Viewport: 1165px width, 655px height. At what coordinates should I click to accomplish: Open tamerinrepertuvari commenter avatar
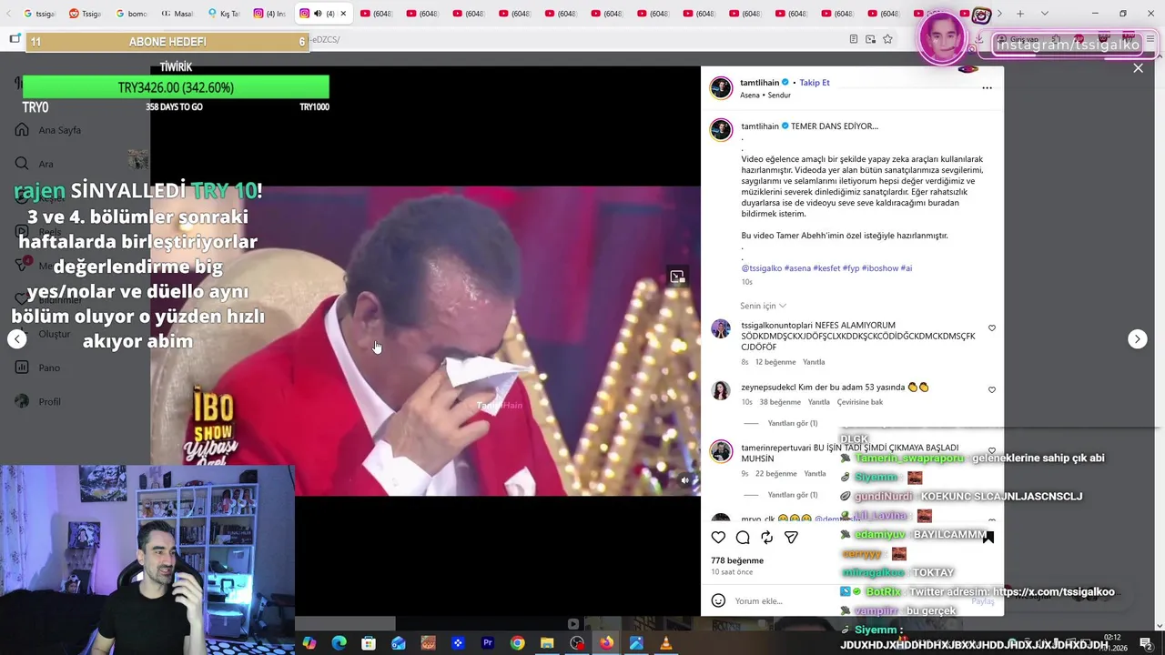tap(721, 452)
